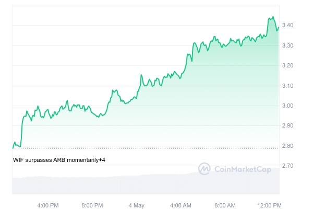This screenshot has width=313, height=209.
Task: Select the 4 May date marker
Action: (136, 205)
